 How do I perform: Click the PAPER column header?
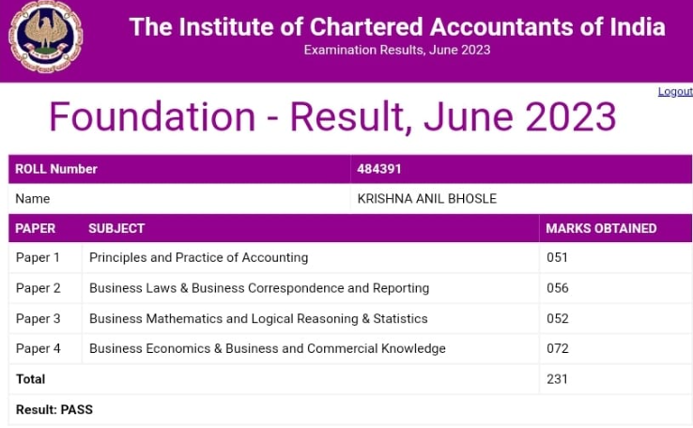click(x=36, y=228)
